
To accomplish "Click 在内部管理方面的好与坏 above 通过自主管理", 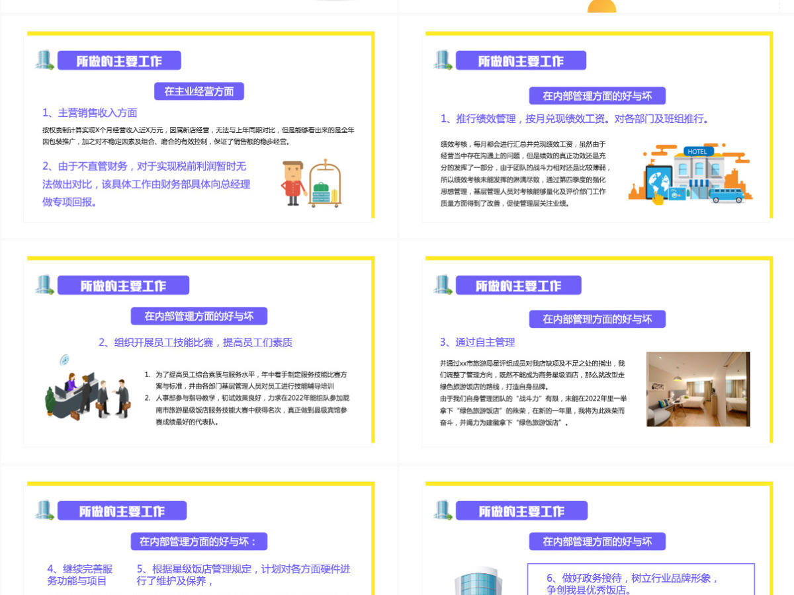I will pyautogui.click(x=597, y=319).
